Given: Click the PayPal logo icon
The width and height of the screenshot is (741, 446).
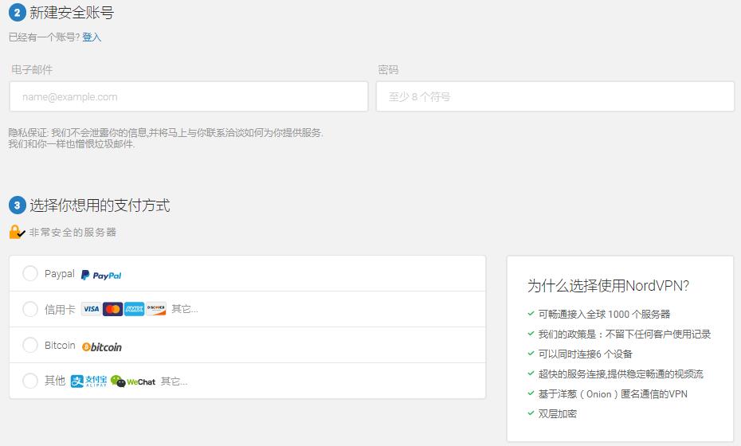Looking at the screenshot, I should click(101, 275).
